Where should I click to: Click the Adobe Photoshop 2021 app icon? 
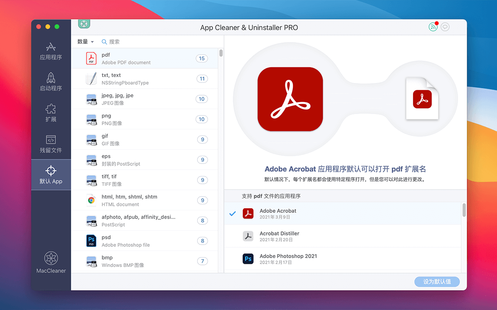click(x=248, y=259)
